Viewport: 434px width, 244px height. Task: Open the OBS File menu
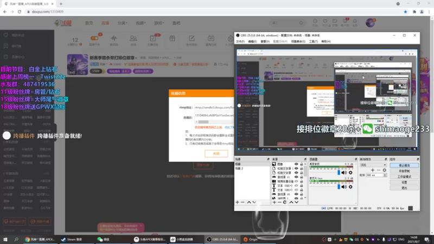click(x=240, y=42)
